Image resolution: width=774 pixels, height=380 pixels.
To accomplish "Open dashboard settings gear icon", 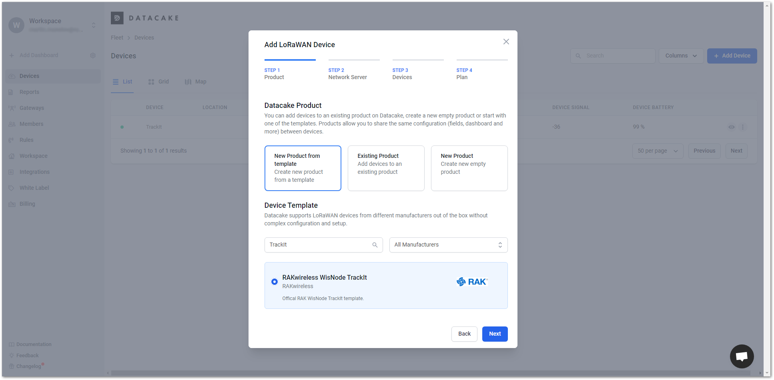I will click(x=93, y=56).
